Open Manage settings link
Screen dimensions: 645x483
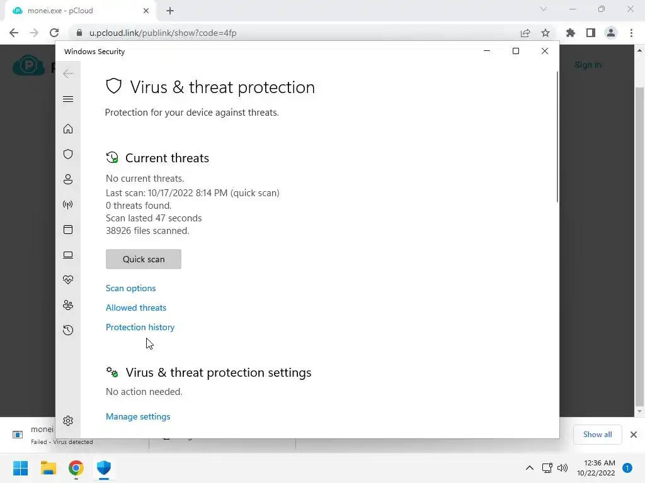coord(138,416)
